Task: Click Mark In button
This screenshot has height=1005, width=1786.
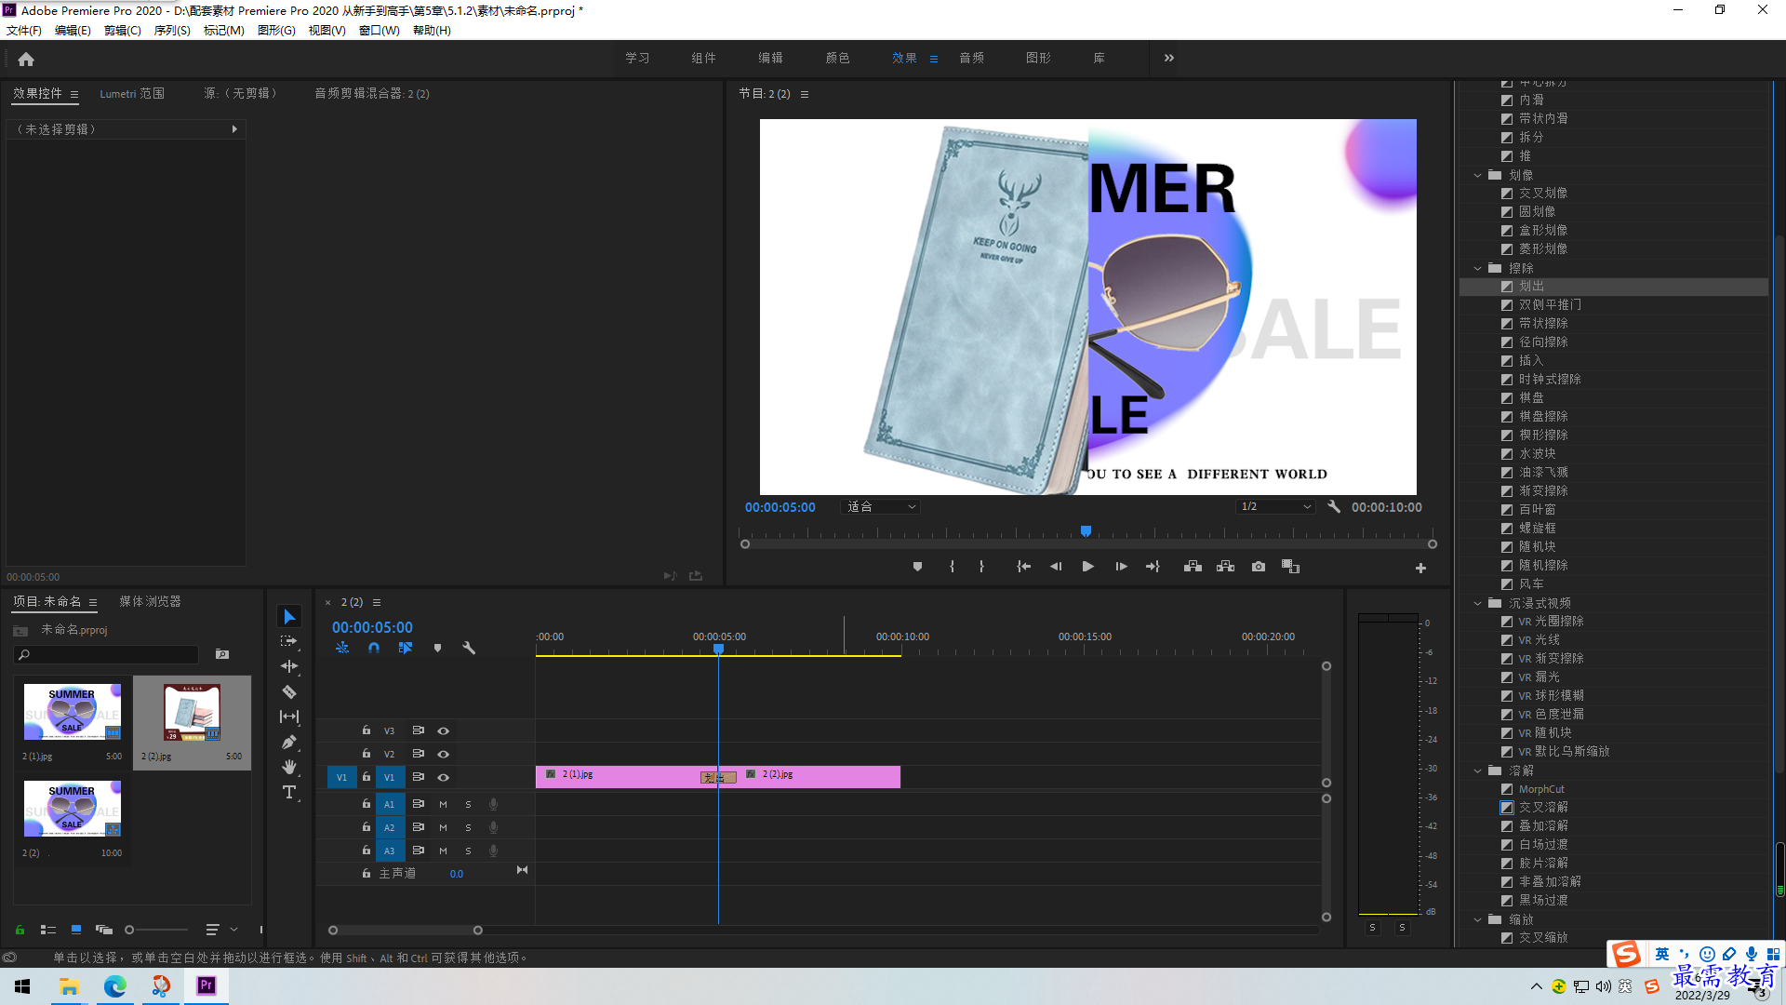Action: 952,567
